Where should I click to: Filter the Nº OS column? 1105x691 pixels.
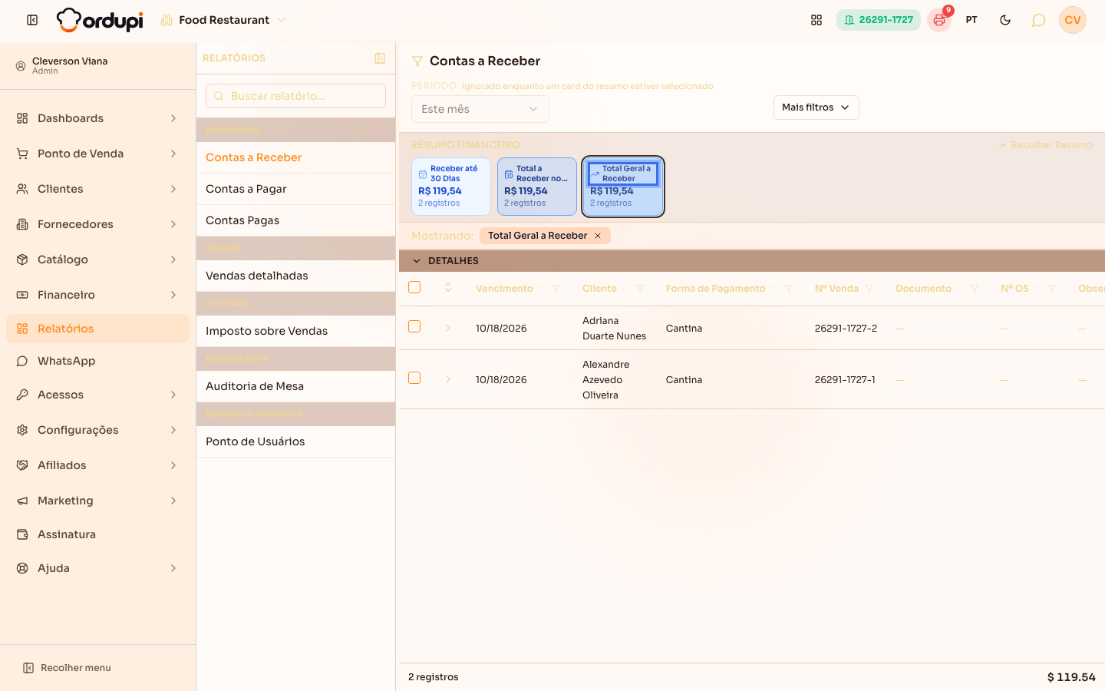[1052, 289]
